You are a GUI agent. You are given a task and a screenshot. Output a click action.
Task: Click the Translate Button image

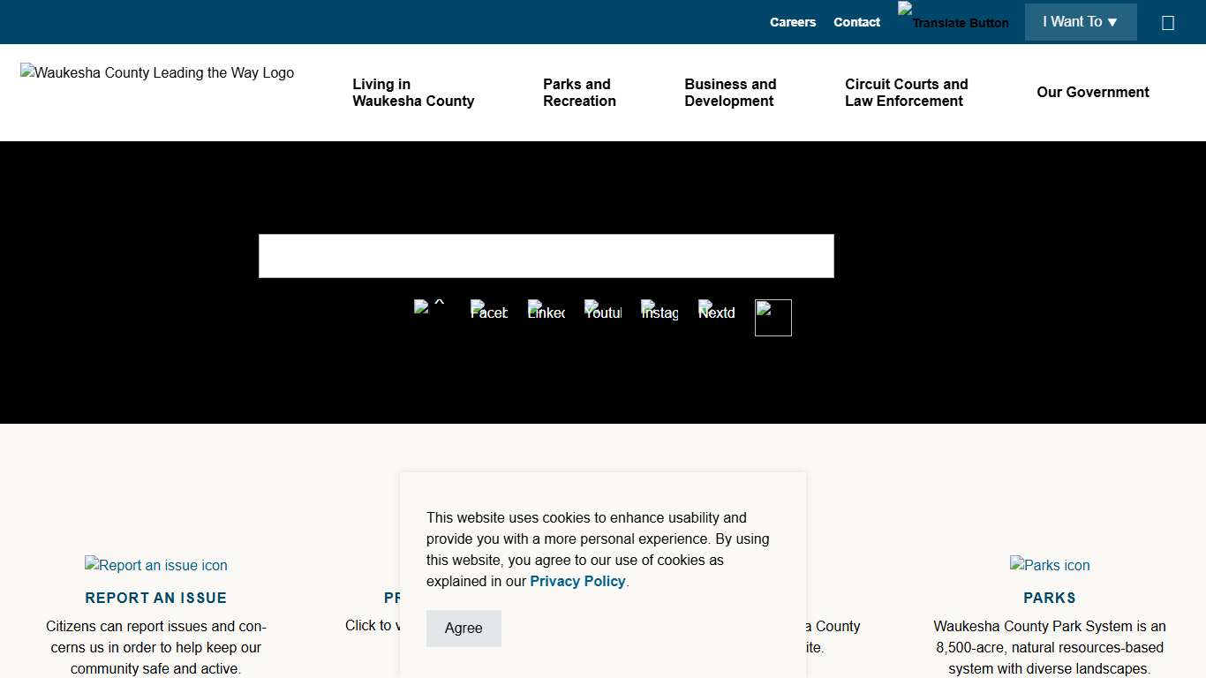[x=953, y=18]
